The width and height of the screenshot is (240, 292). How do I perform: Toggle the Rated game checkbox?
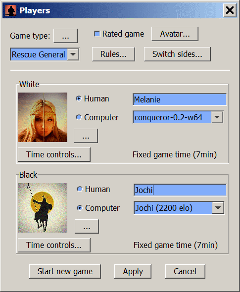(97, 34)
